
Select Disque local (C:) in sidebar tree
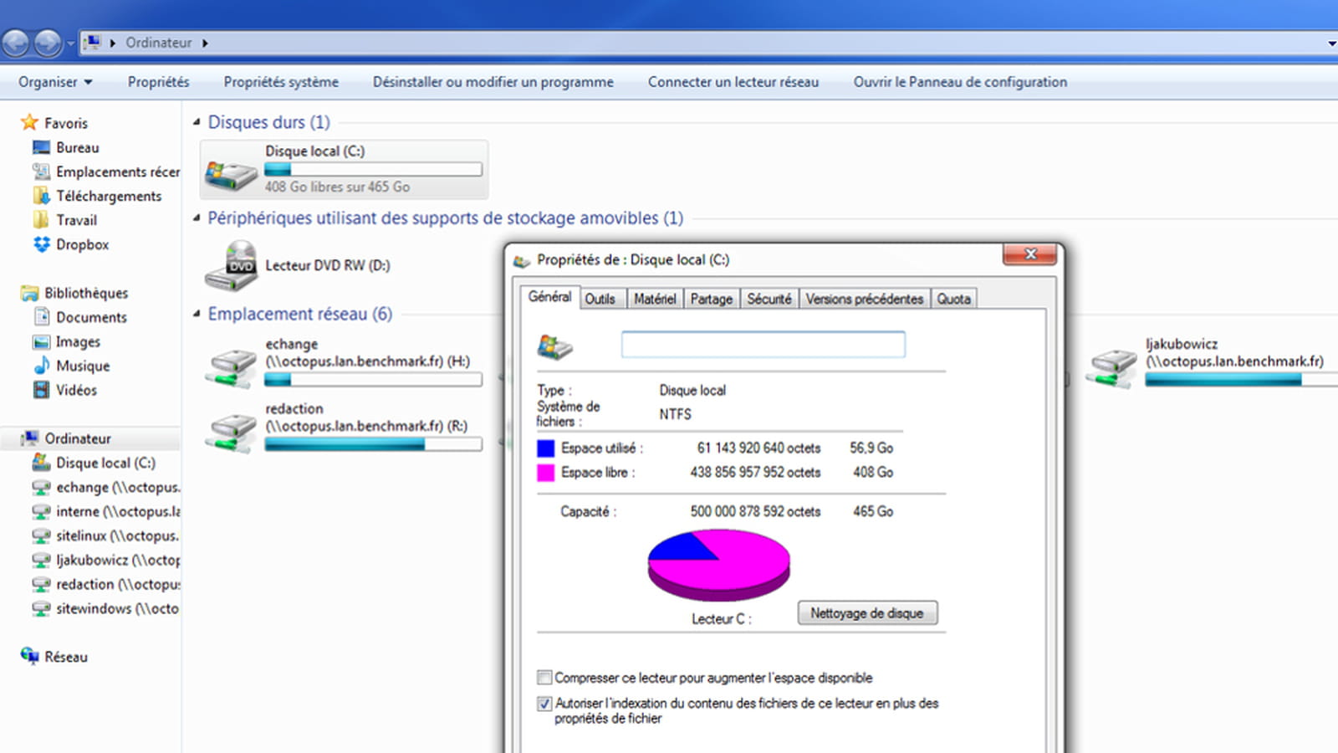pos(105,463)
